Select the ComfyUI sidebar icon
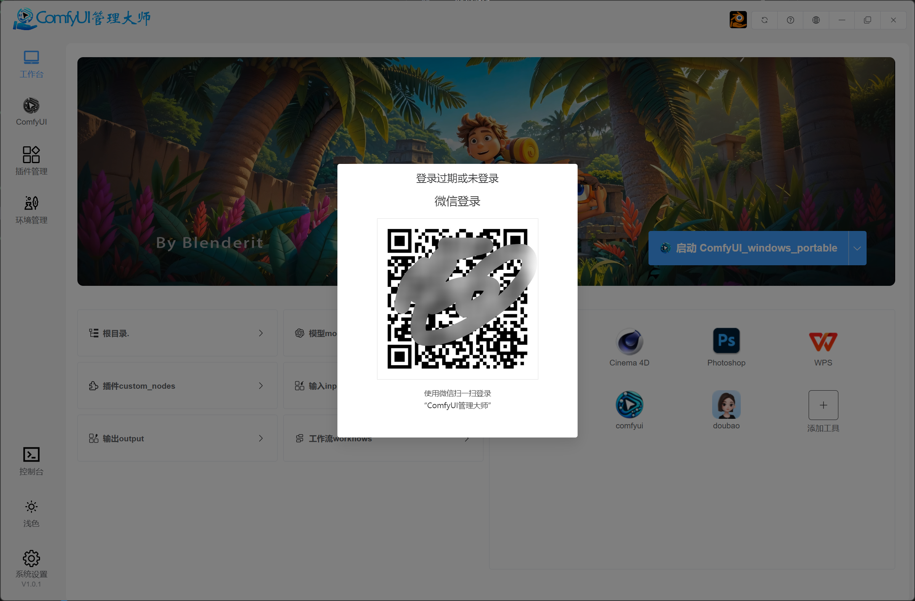Screen dimensions: 915x601 pos(31,111)
